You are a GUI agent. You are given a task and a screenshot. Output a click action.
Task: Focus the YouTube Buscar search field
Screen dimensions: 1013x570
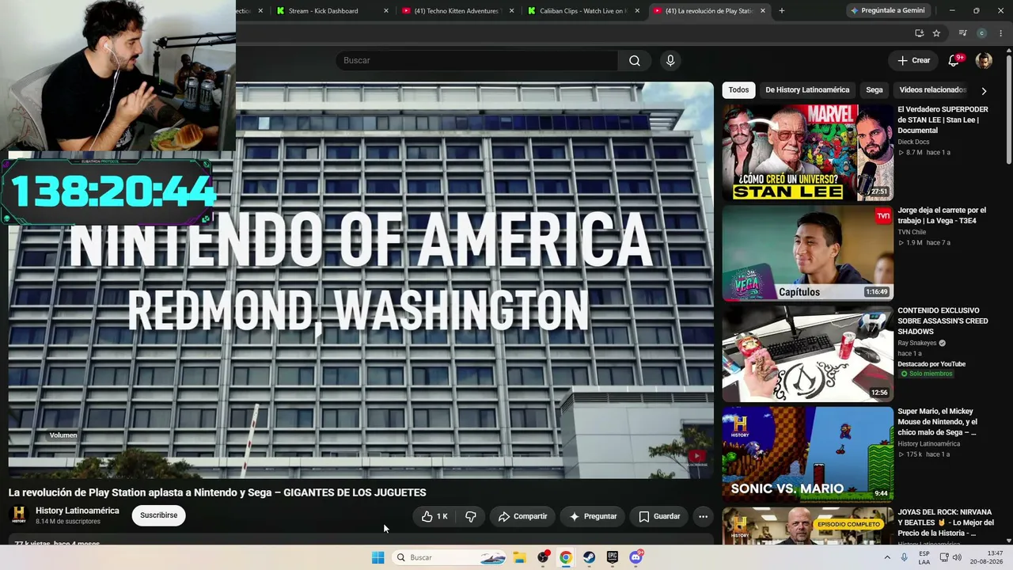coord(477,61)
